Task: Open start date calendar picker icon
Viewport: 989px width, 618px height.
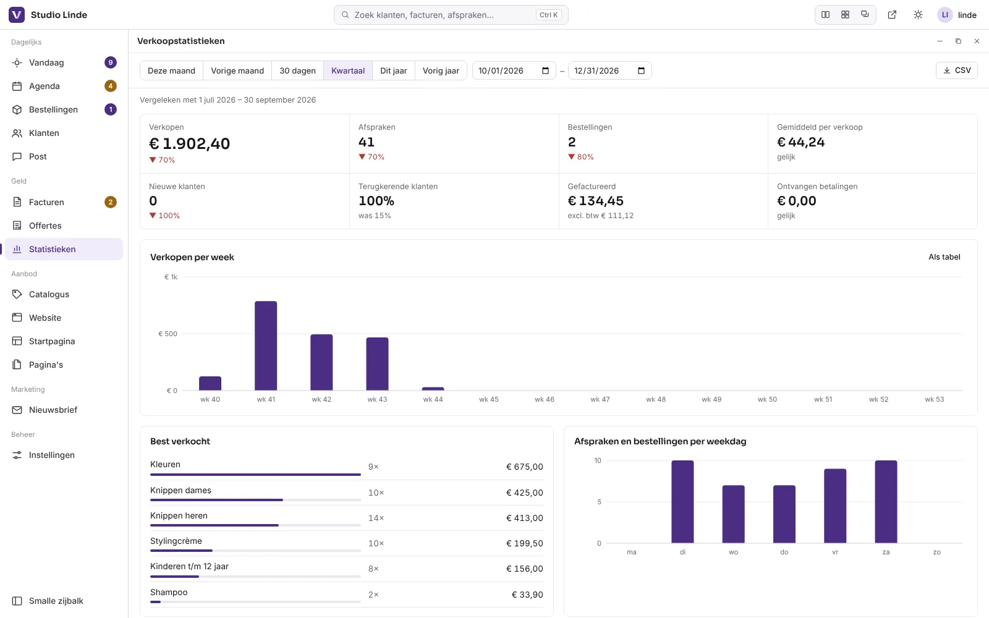Action: 545,70
